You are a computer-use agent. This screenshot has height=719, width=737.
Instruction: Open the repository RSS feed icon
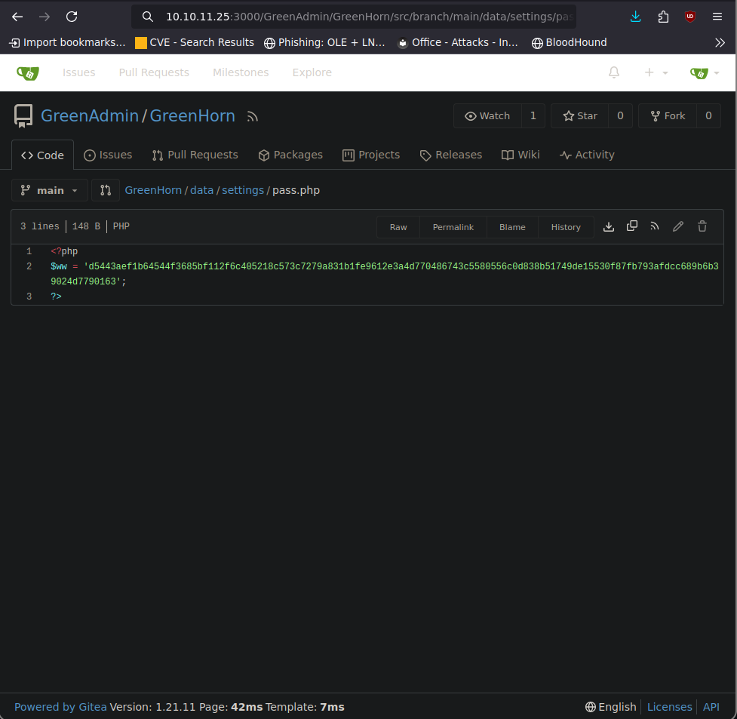point(253,117)
